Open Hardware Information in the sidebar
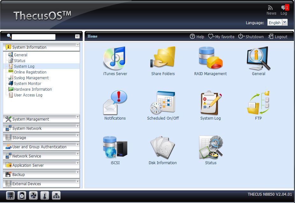The height and width of the screenshot is (203, 295). (33, 89)
